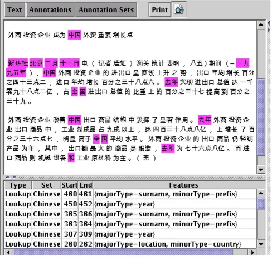The image size is (272, 261).
Task: Click the highlighted 中国 in the title line
Action: [x=75, y=35]
